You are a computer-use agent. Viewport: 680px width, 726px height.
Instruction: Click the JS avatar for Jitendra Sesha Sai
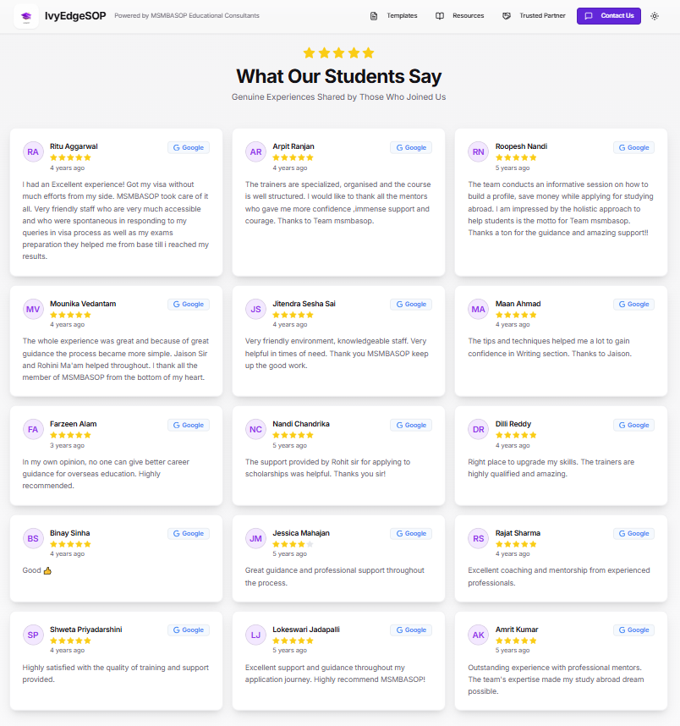pos(255,309)
